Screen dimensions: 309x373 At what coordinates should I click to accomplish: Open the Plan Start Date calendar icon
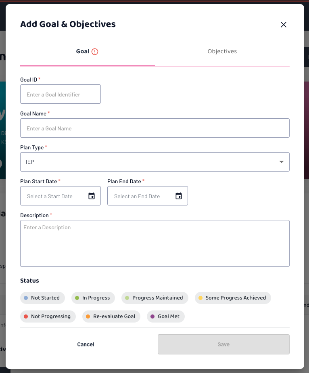92,196
